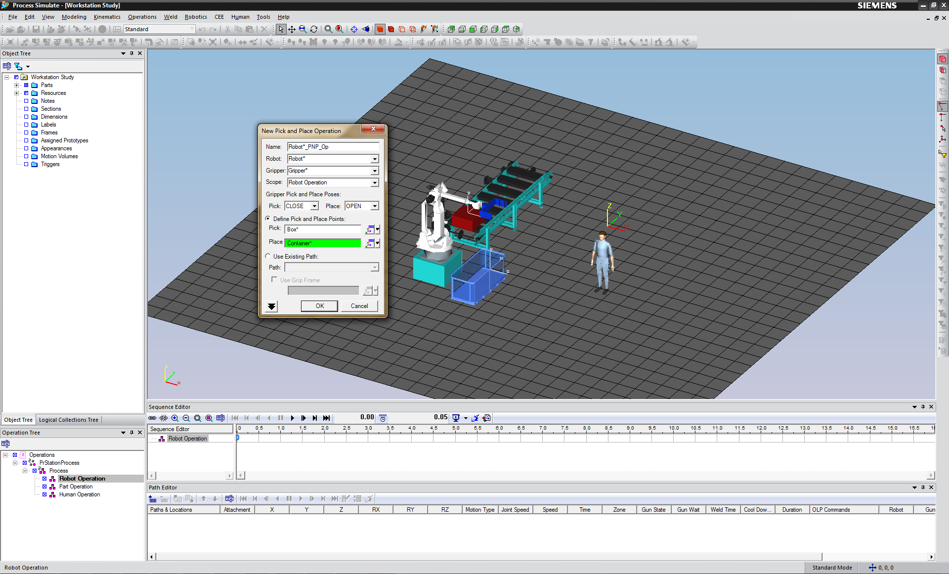949x574 pixels.
Task: Click the OLP Commands column header
Action: point(844,510)
